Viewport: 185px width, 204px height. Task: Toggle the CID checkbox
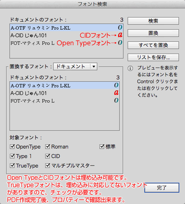47,156
